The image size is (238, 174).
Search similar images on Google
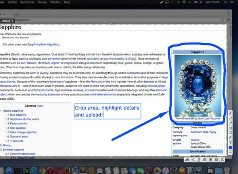[199, 160]
